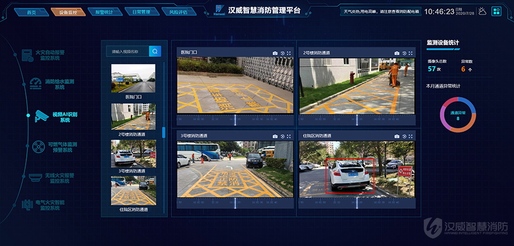
Task: Open playback for the 医院门口 video
Action: [282, 53]
